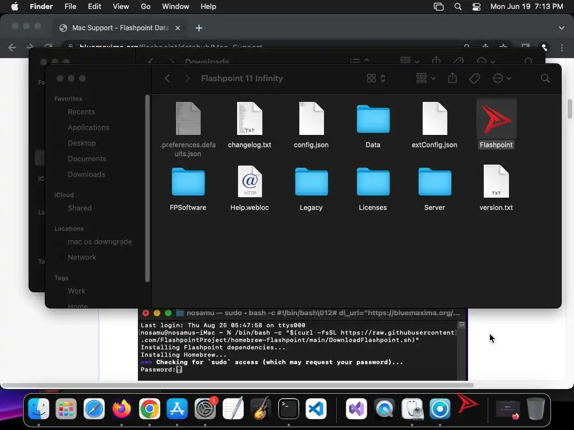Select Desktop in Finder sidebar
This screenshot has width=574, height=430.
82,143
